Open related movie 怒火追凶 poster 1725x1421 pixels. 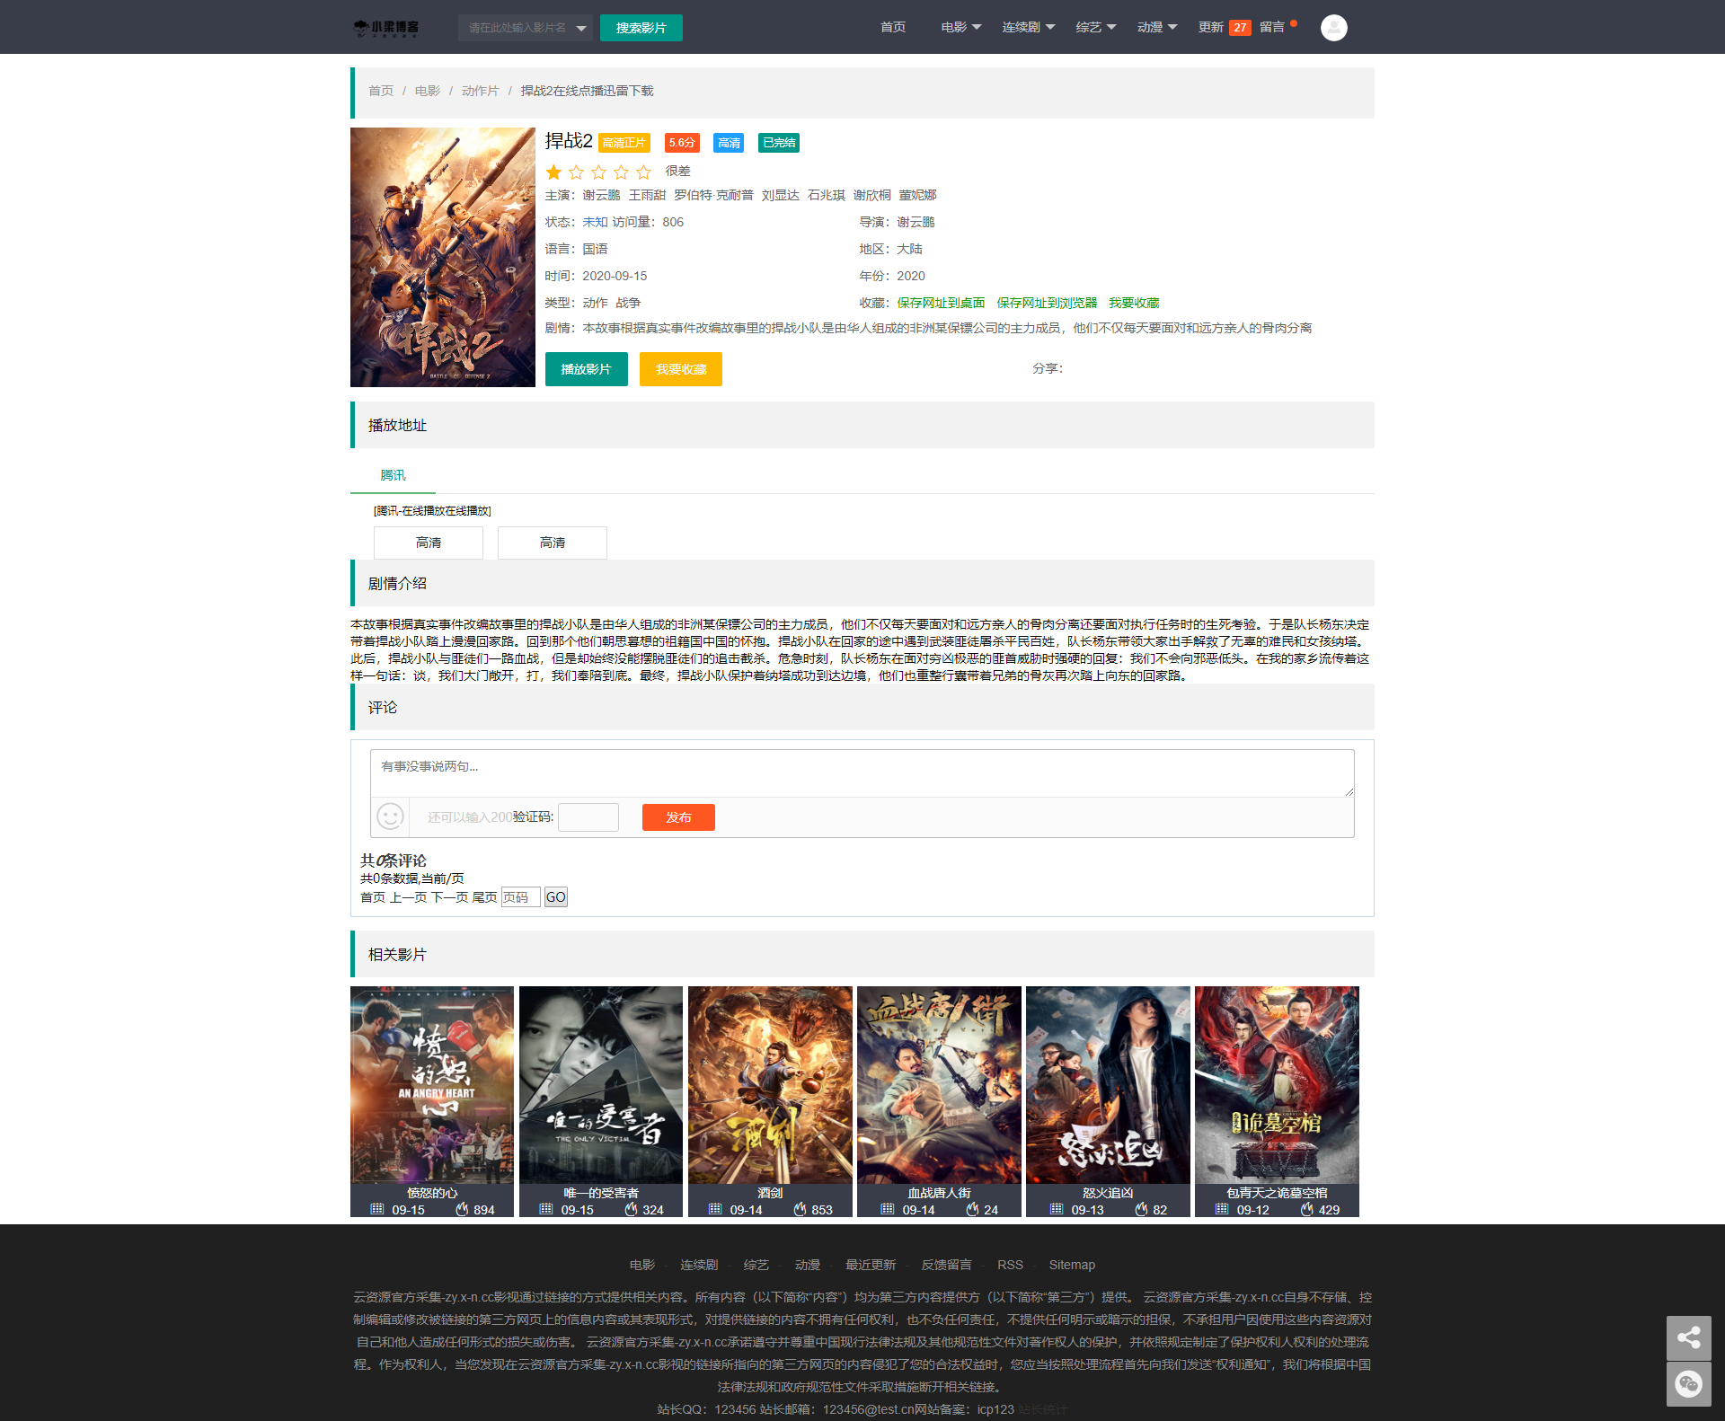click(x=1108, y=1085)
